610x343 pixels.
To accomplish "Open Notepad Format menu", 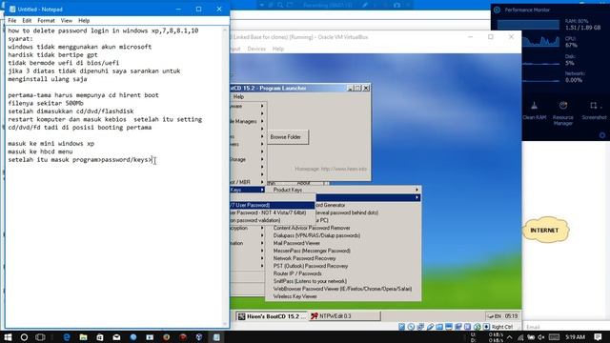I will pyautogui.click(x=46, y=20).
